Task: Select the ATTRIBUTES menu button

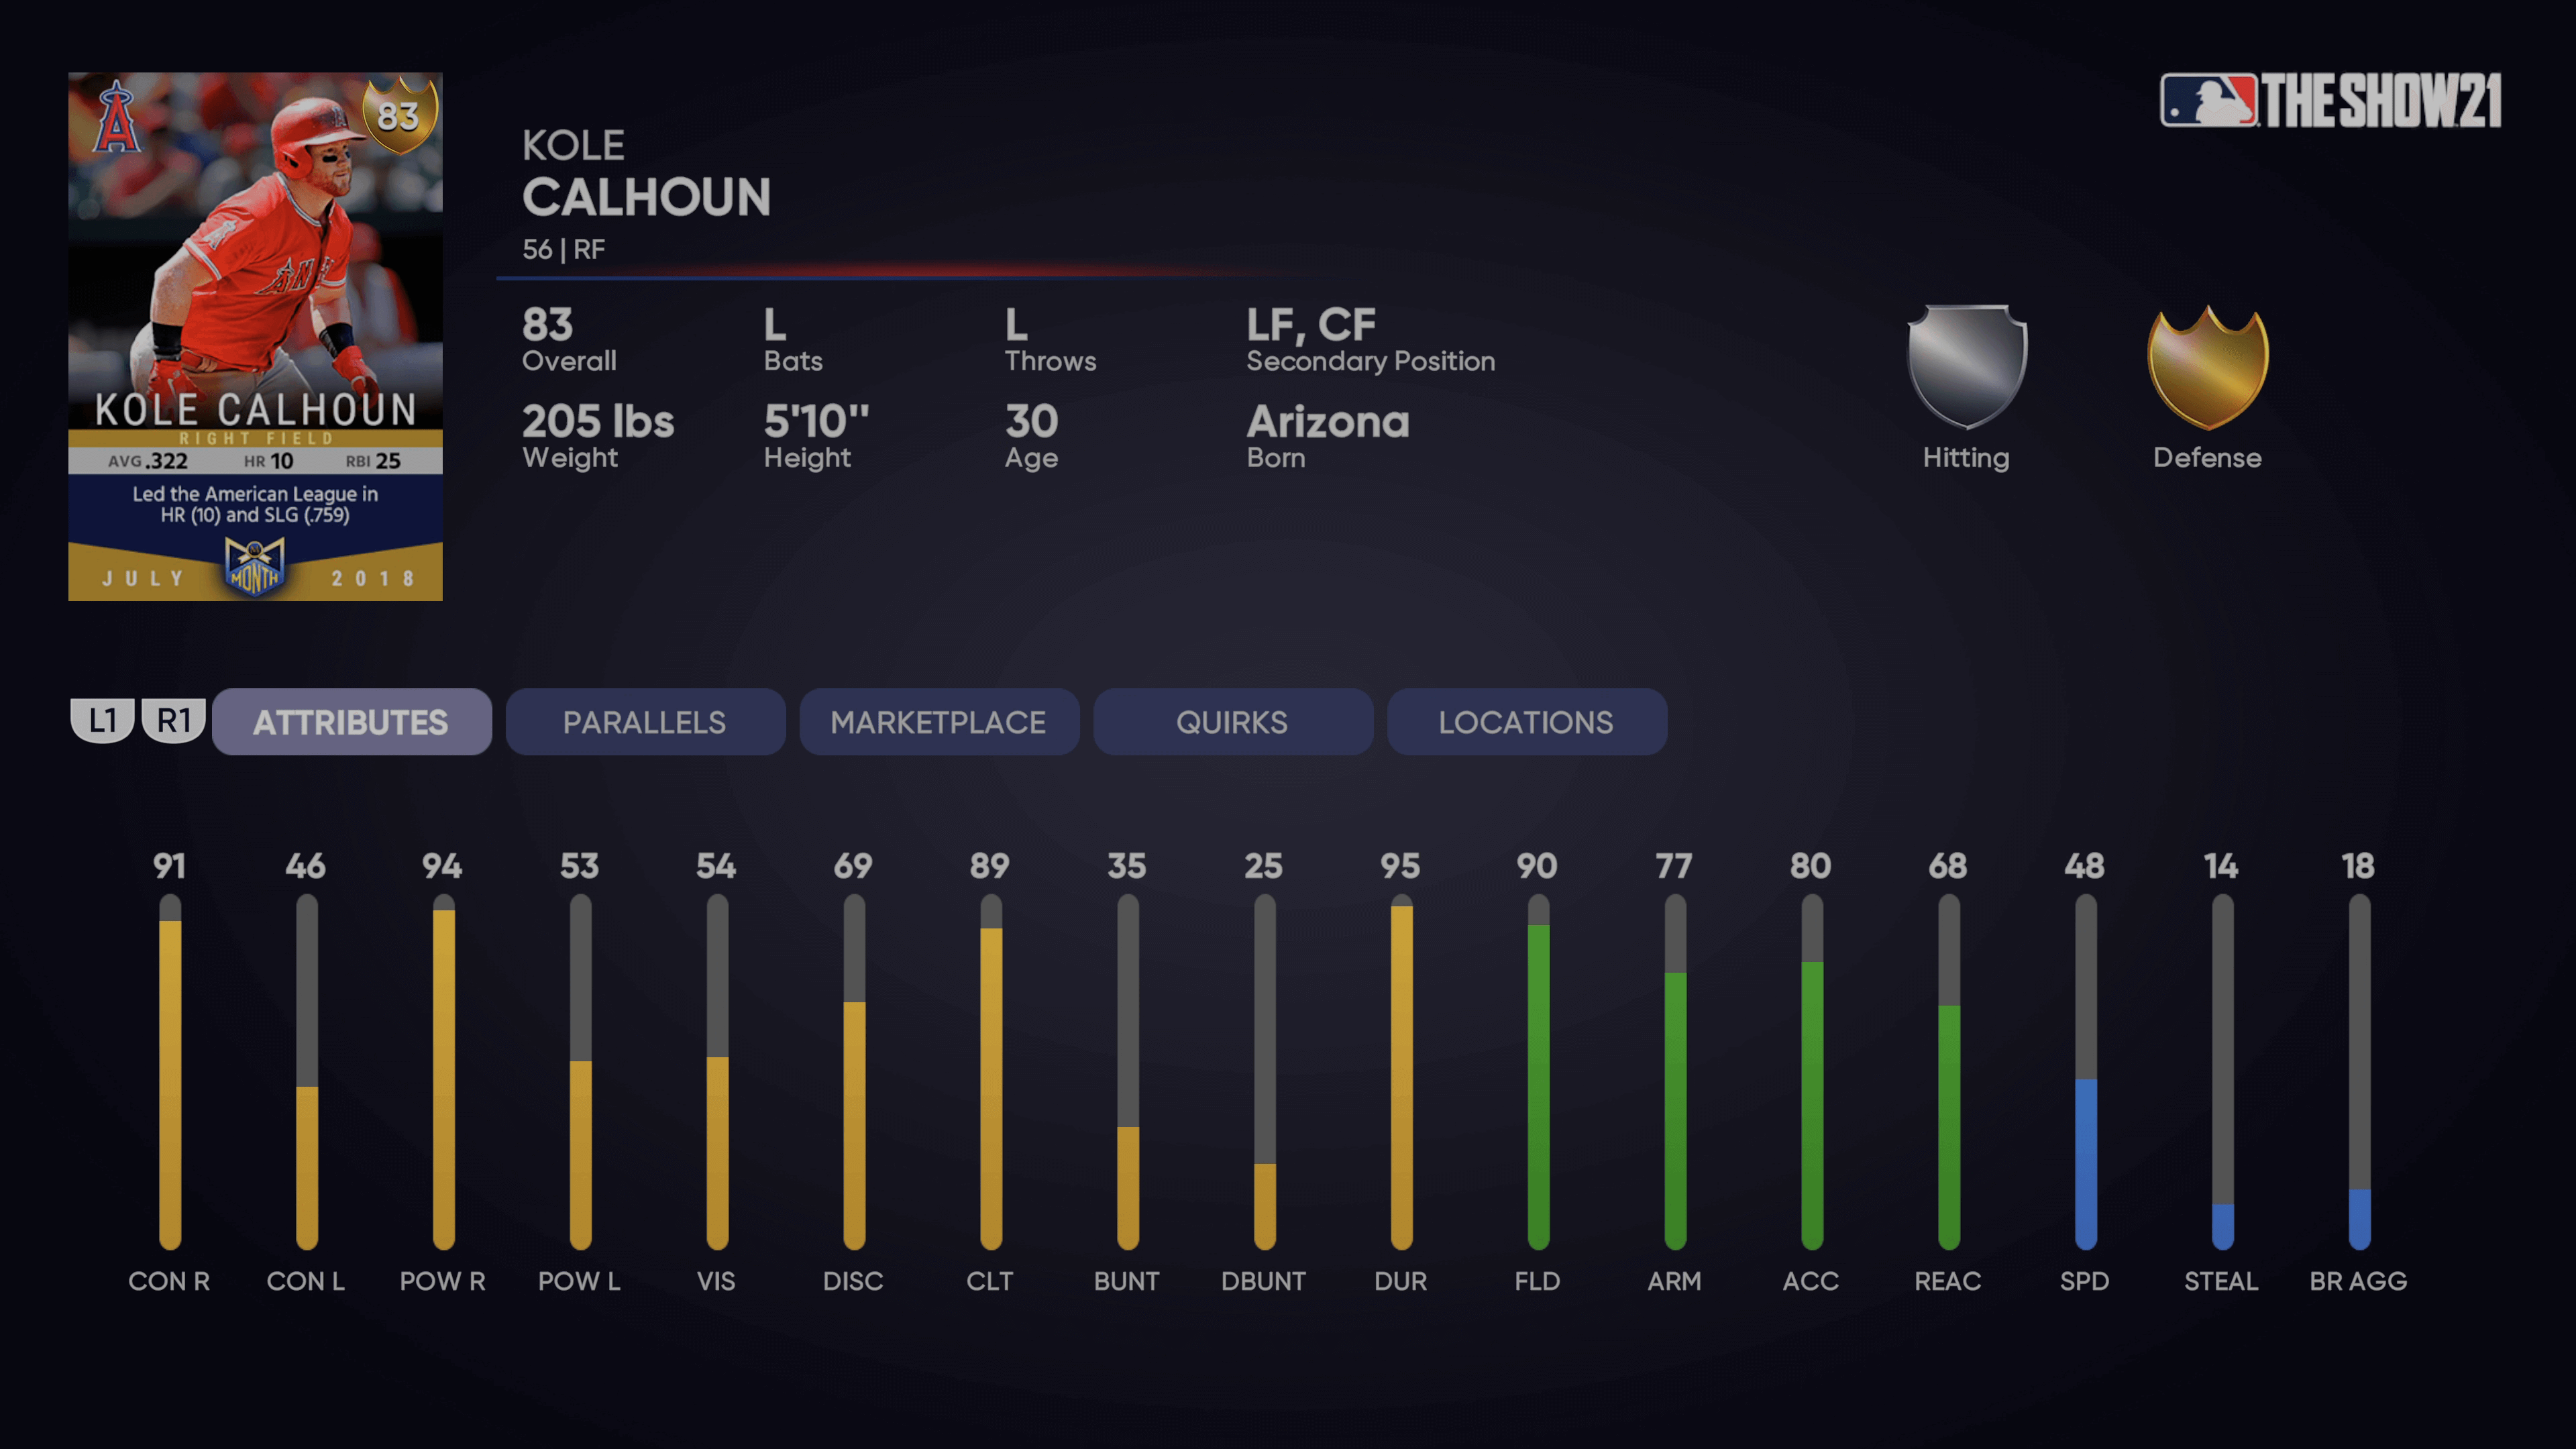Action: pos(349,722)
